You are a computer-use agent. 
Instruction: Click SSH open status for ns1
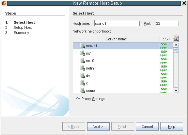coord(164,53)
